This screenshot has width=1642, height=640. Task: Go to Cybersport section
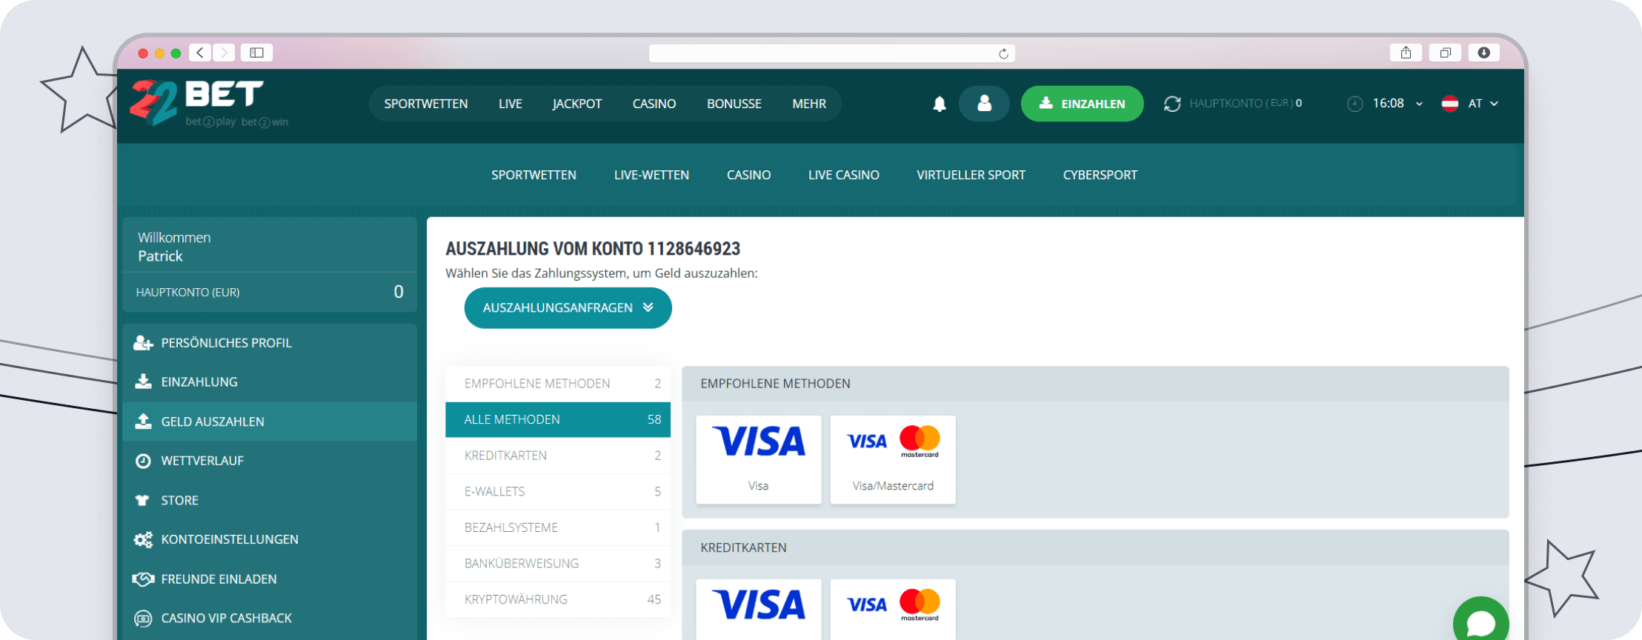tap(1100, 175)
